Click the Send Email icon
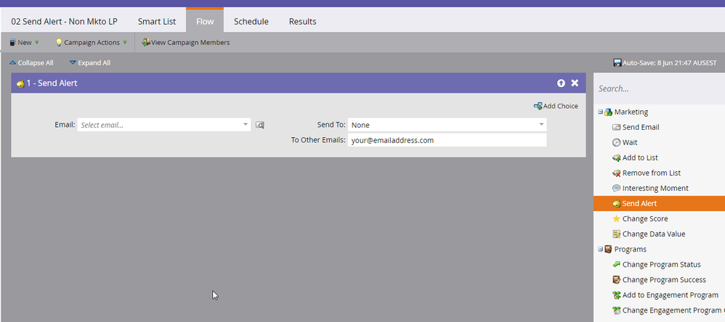 pos(616,128)
